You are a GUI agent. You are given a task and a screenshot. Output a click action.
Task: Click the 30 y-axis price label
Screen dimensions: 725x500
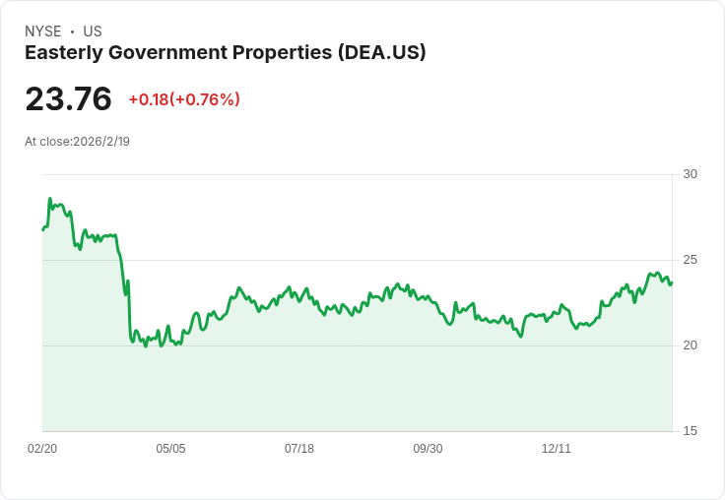690,174
